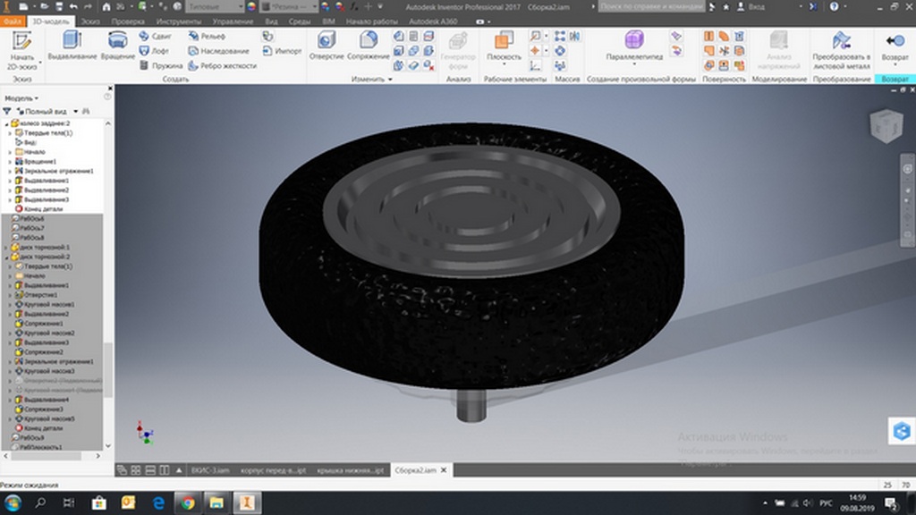Screen dimensions: 916x515
Task: Switch to the Эскиз ribbon tab
Action: tap(90, 20)
